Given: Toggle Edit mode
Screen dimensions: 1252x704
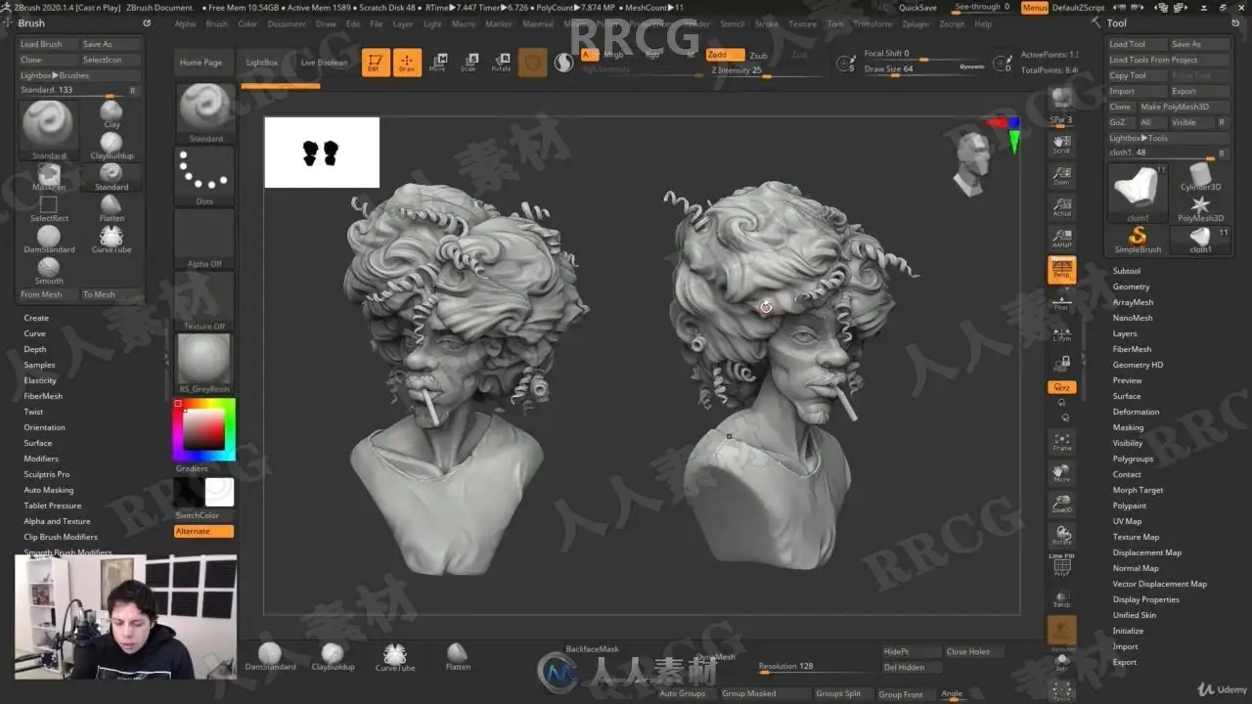Looking at the screenshot, I should 375,63.
